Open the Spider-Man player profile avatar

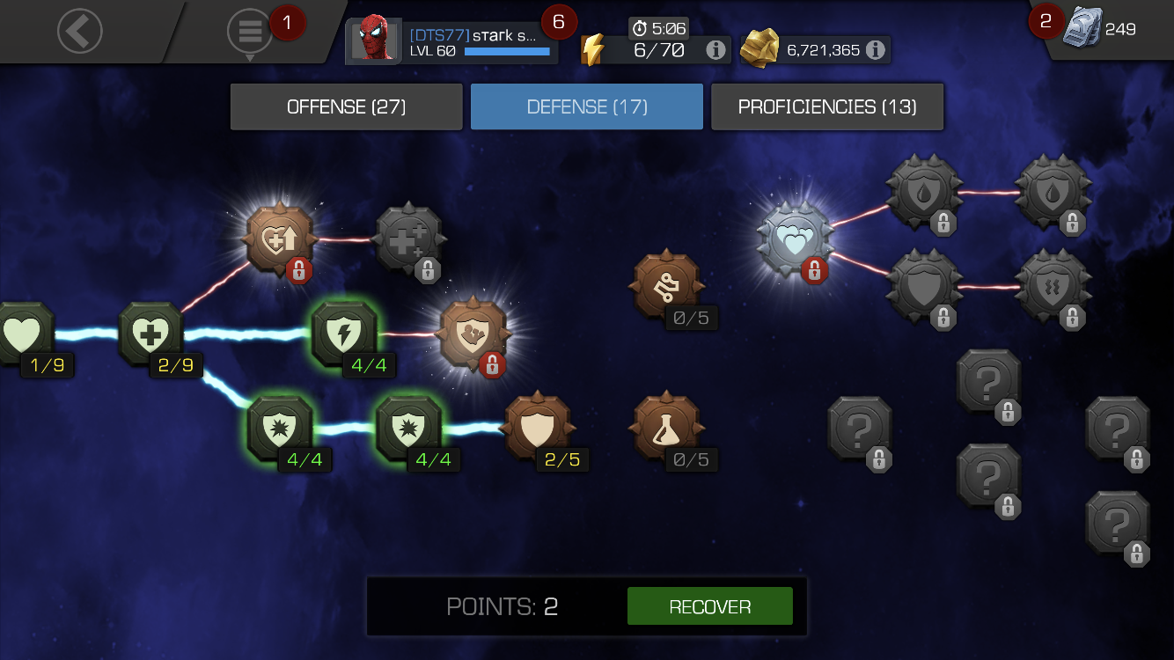pos(376,39)
